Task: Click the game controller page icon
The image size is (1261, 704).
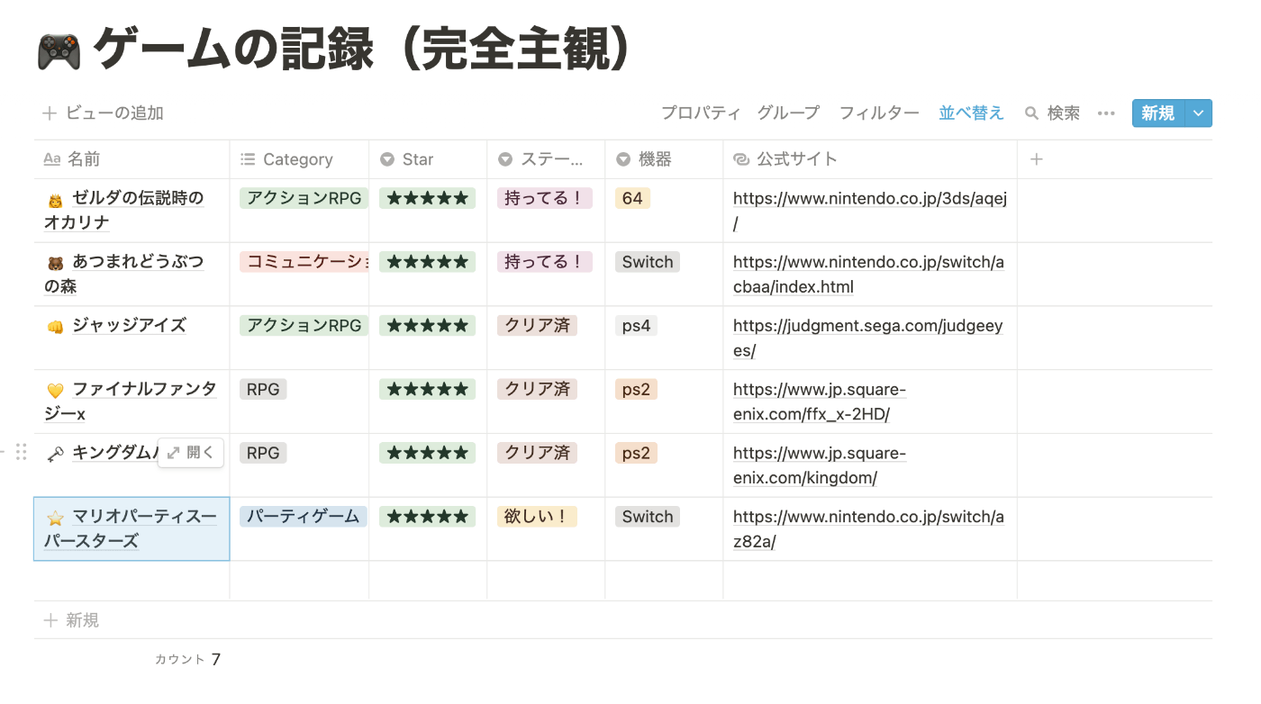Action: pyautogui.click(x=59, y=51)
